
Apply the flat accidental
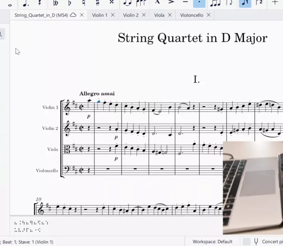click(69, 3)
